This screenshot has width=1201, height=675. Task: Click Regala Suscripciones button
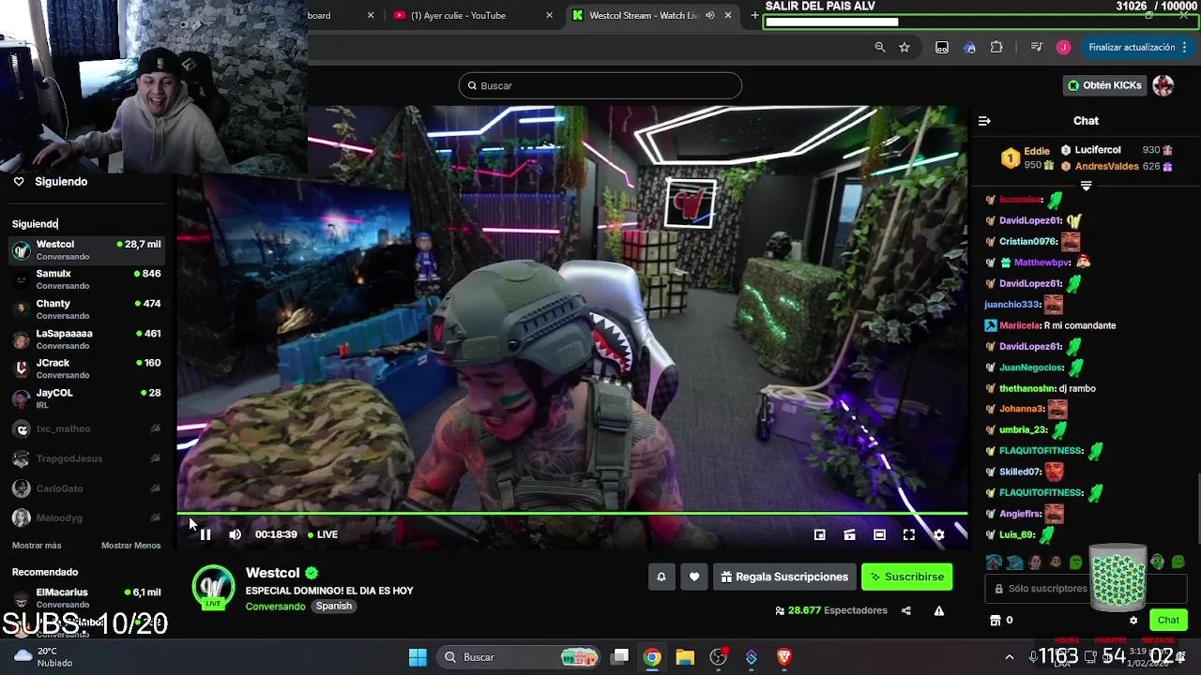point(784,577)
